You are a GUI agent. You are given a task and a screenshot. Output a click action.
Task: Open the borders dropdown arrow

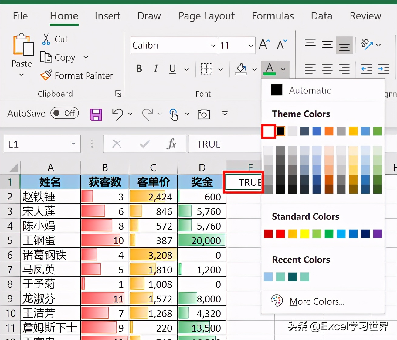[x=221, y=70]
